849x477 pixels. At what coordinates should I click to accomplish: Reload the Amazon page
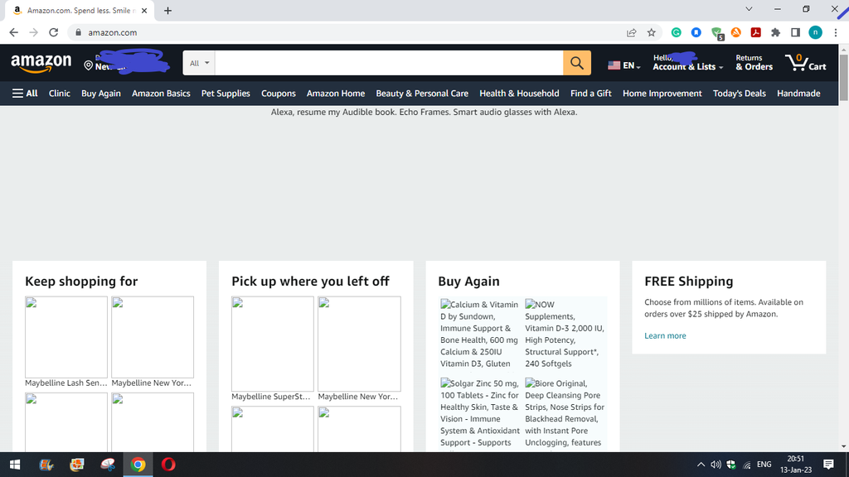point(54,32)
